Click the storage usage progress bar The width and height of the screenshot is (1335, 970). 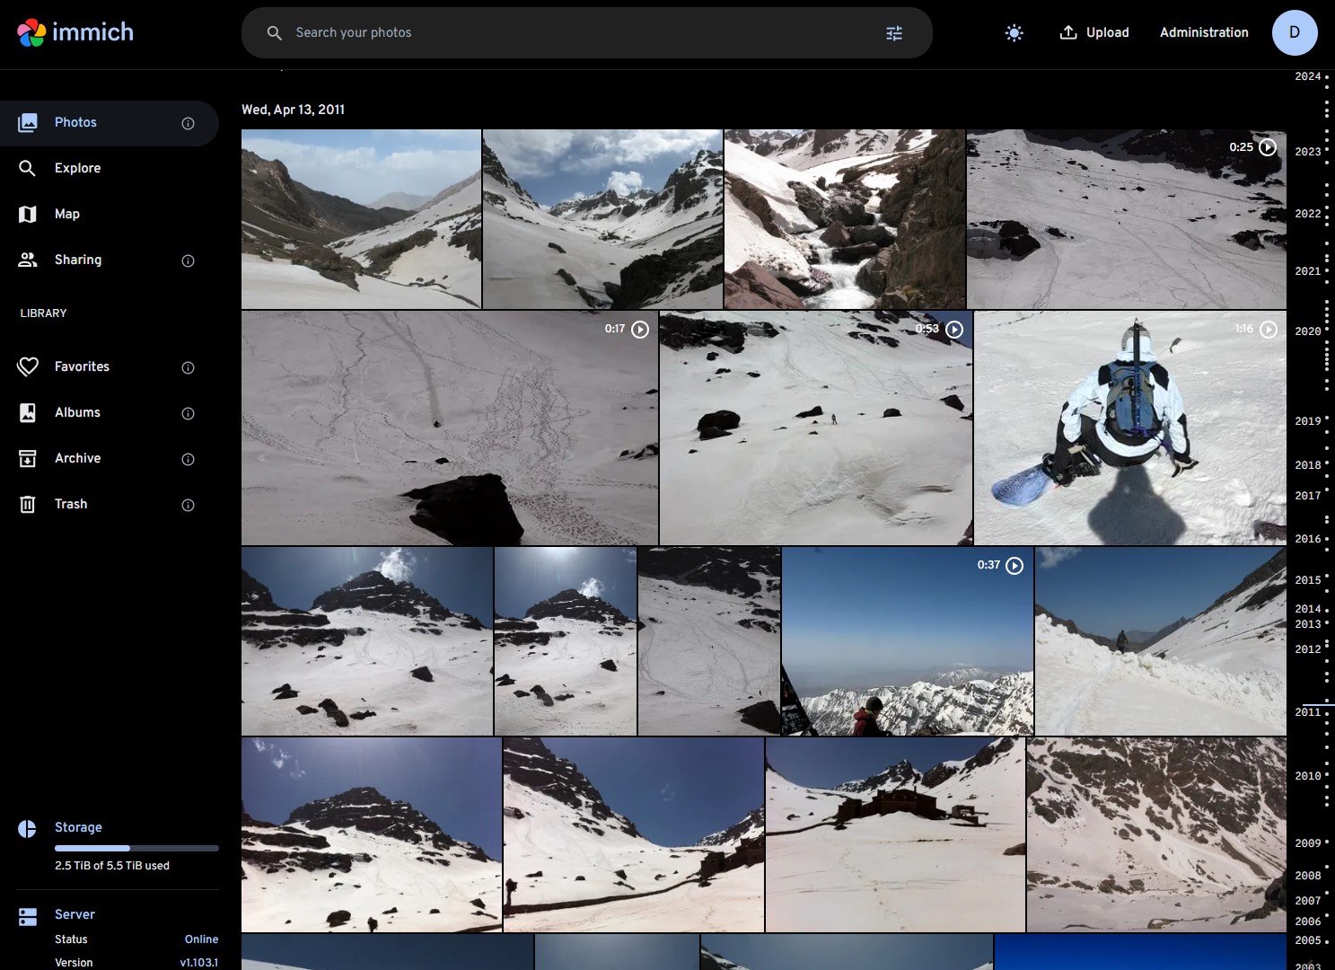coord(136,848)
